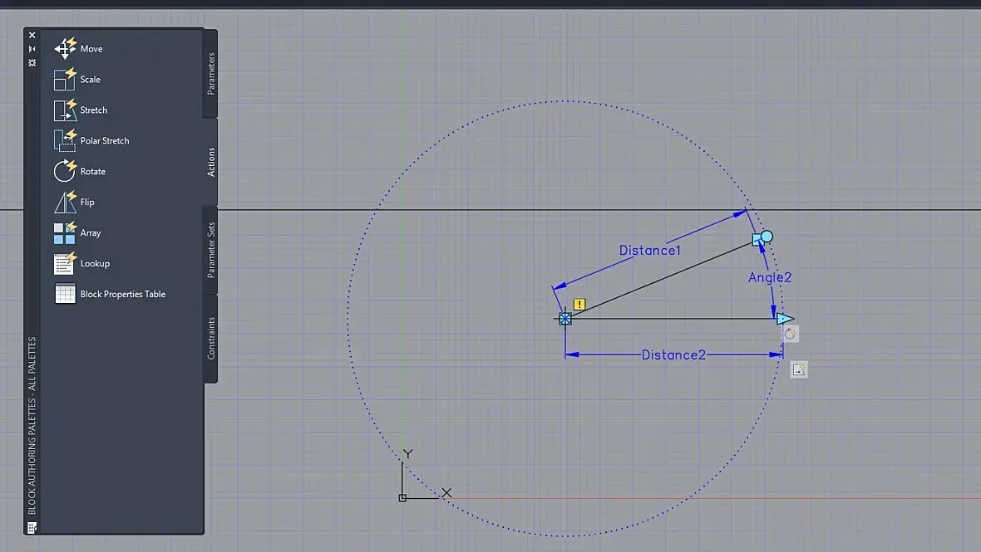Viewport: 981px width, 552px height.
Task: Select the Flip action tool
Action: (x=74, y=202)
